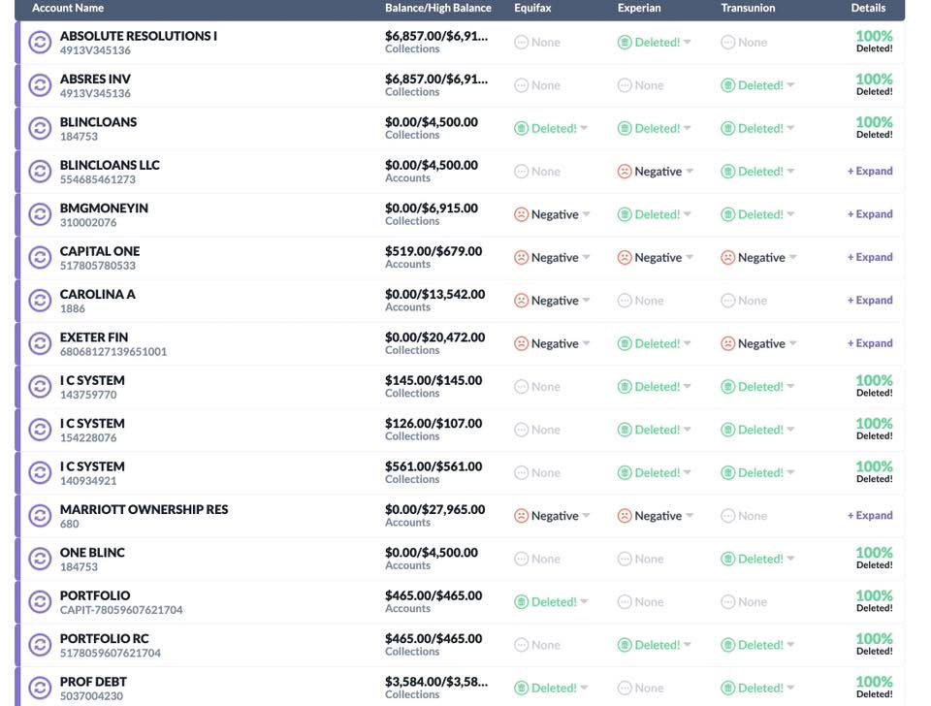Viewport: 931px width, 706px height.
Task: Click the refresh icon beside ABSOLUTE RESOLUTIONS I
Action: [40, 43]
